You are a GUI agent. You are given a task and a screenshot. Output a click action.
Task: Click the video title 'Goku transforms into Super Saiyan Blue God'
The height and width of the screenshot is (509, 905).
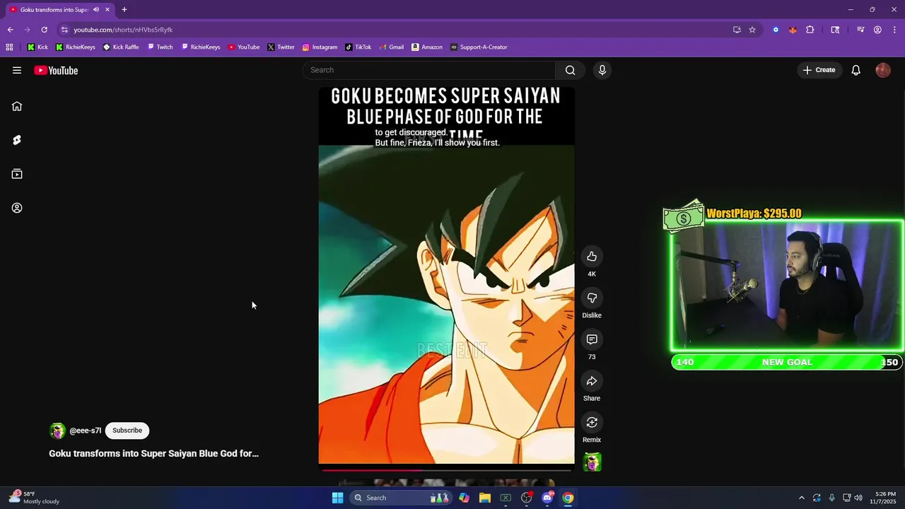click(x=153, y=454)
